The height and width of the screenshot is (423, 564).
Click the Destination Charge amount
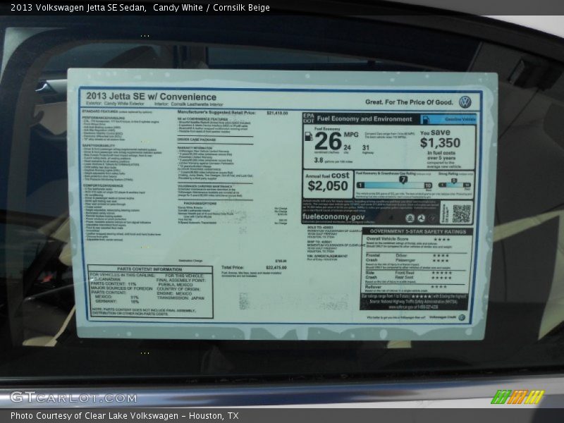click(x=281, y=261)
